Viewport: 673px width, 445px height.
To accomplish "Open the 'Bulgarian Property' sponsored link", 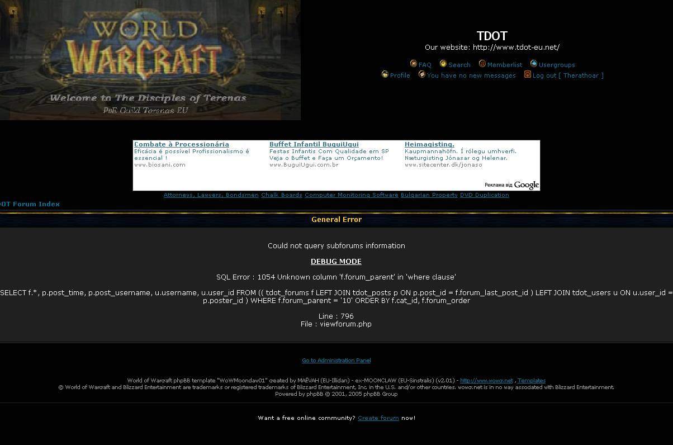I will pyautogui.click(x=429, y=195).
